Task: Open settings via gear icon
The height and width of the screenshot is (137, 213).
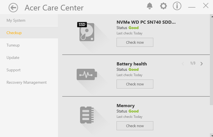Action: 163,6
